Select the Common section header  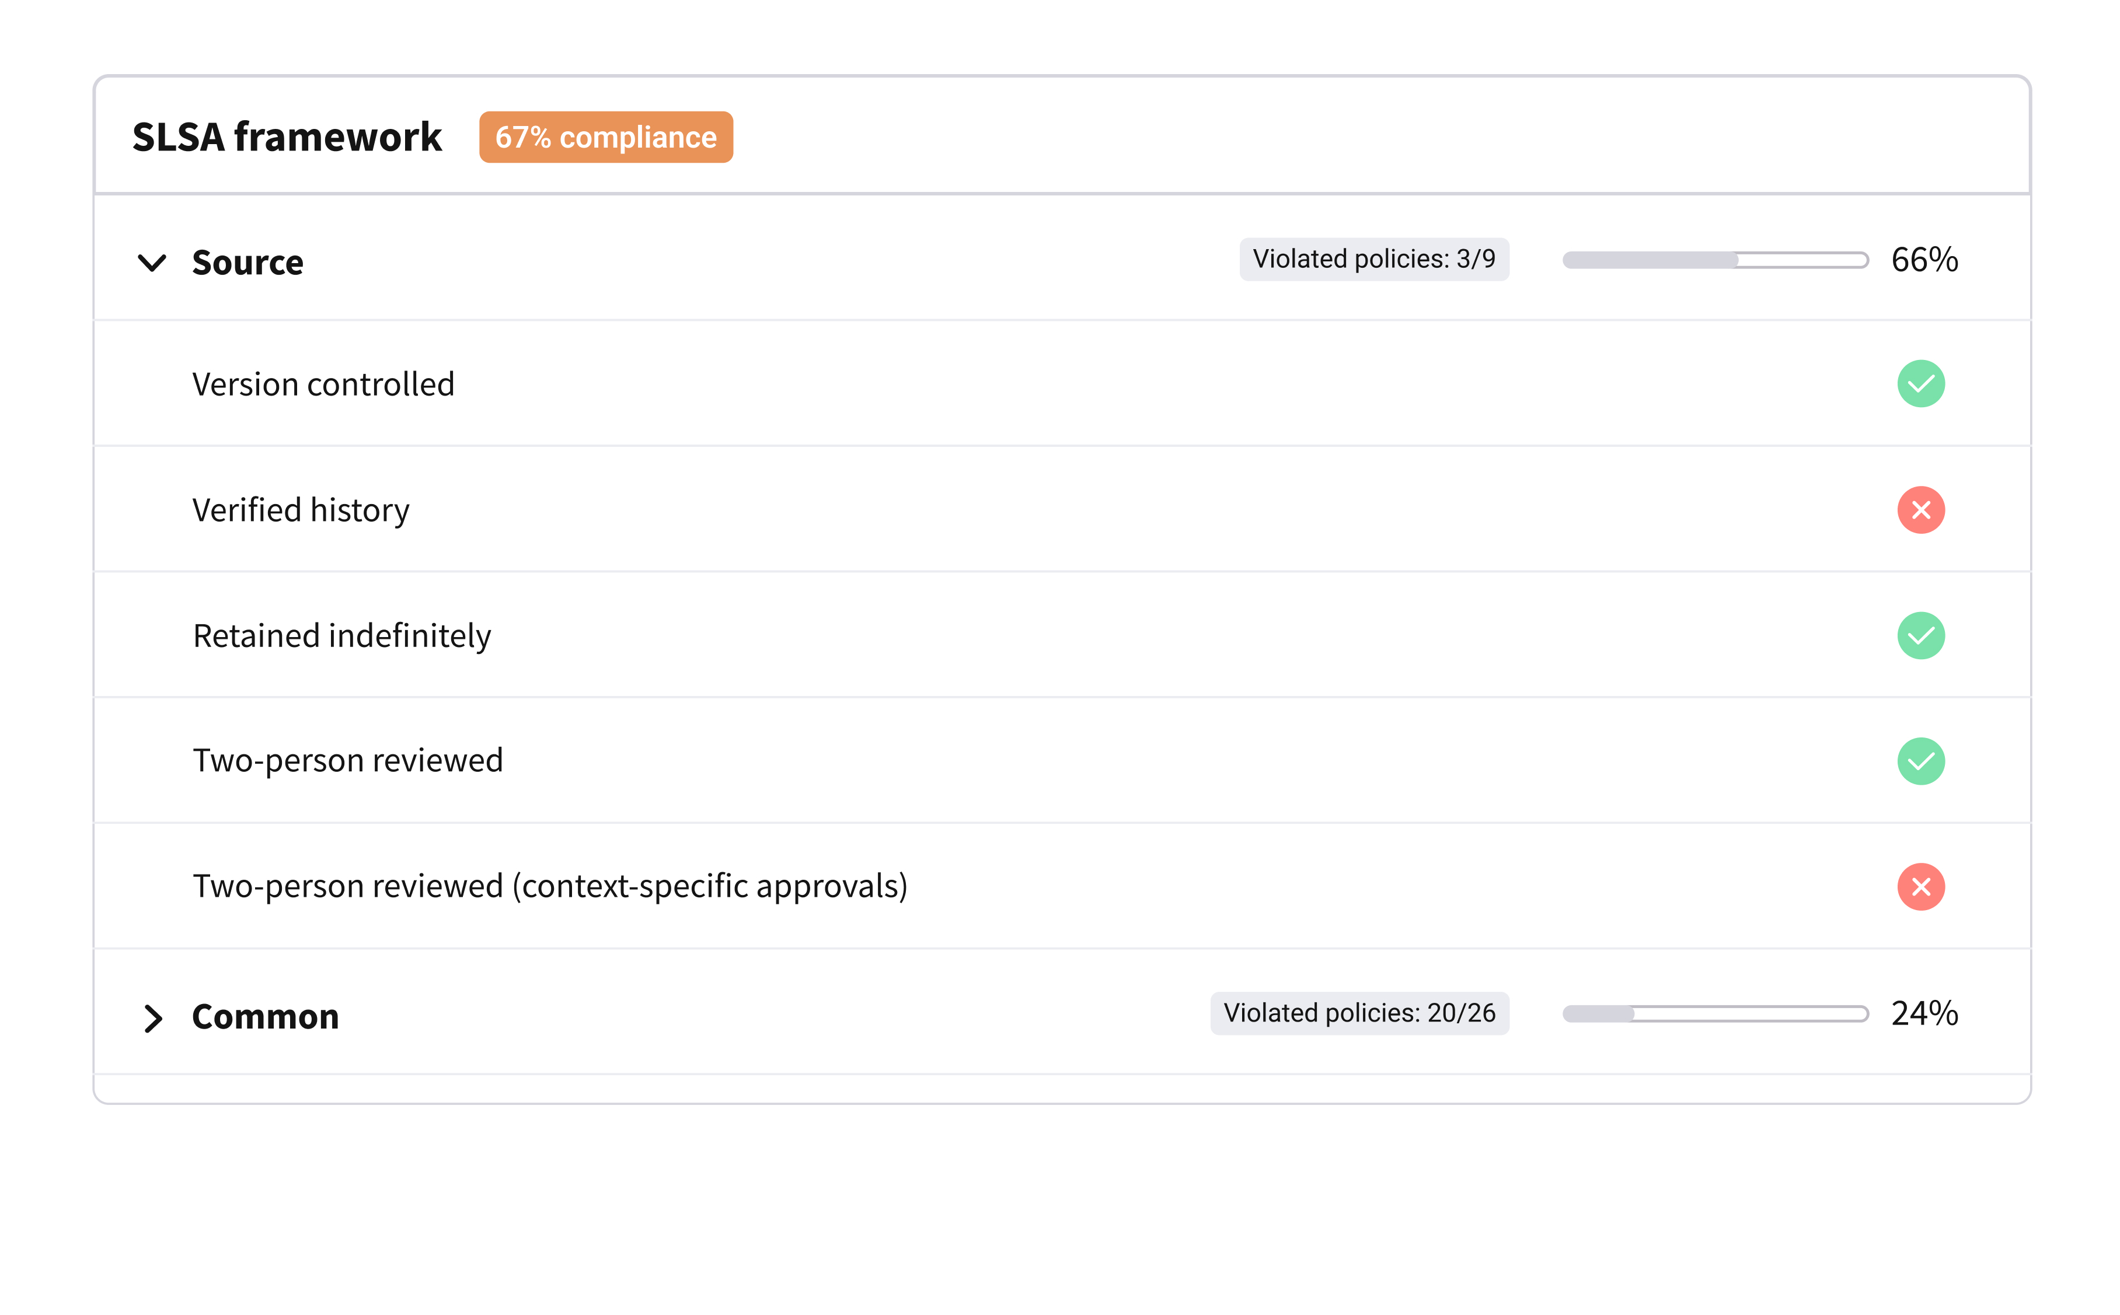tap(266, 1015)
